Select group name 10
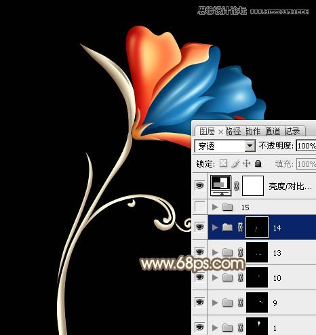316x335 pixels. [x=277, y=278]
